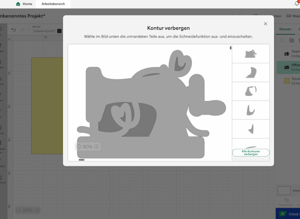
Task: Click the duplicate layer icon
Action: tap(291, 40)
